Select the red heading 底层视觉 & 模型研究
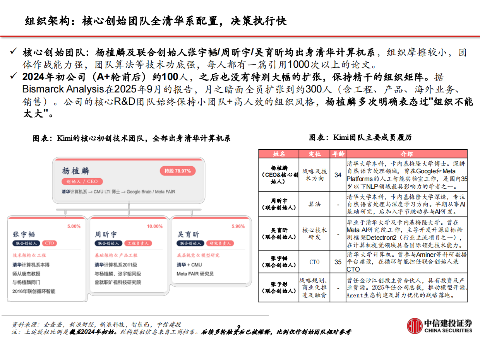This screenshot has width=480, height=340. [198, 255]
